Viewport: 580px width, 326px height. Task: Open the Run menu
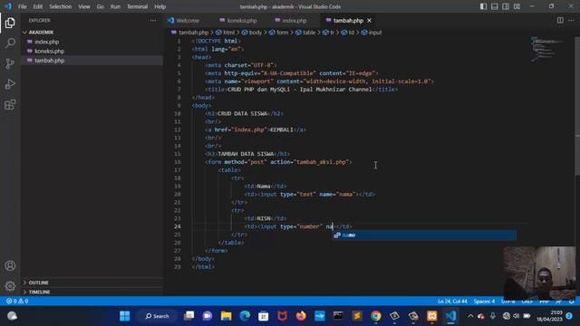[x=115, y=6]
